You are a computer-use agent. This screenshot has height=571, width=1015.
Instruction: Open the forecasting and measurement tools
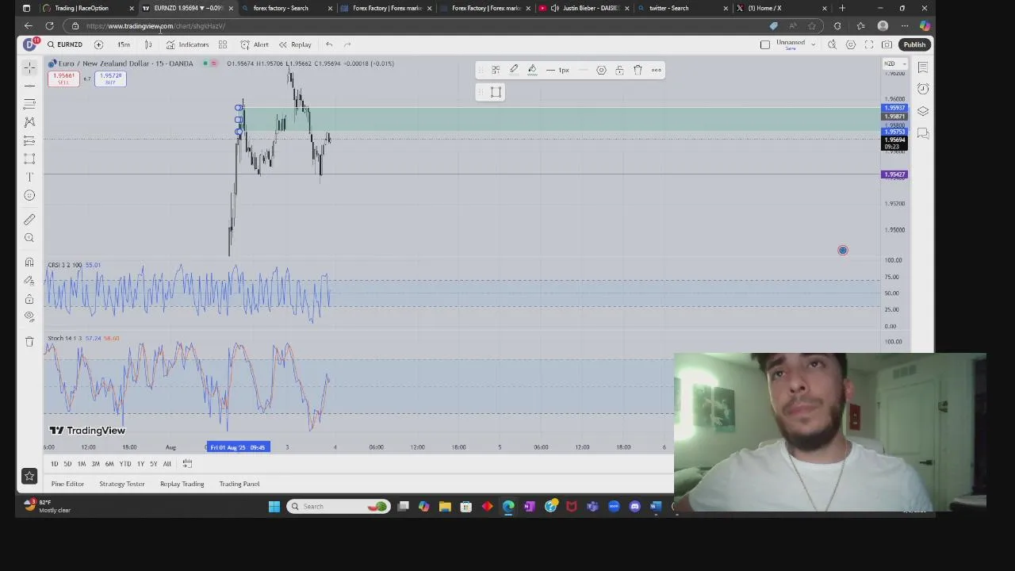coord(29,140)
